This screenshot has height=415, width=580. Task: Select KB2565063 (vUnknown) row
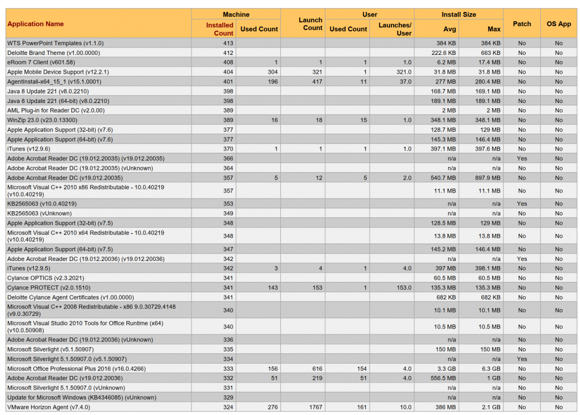click(291, 213)
